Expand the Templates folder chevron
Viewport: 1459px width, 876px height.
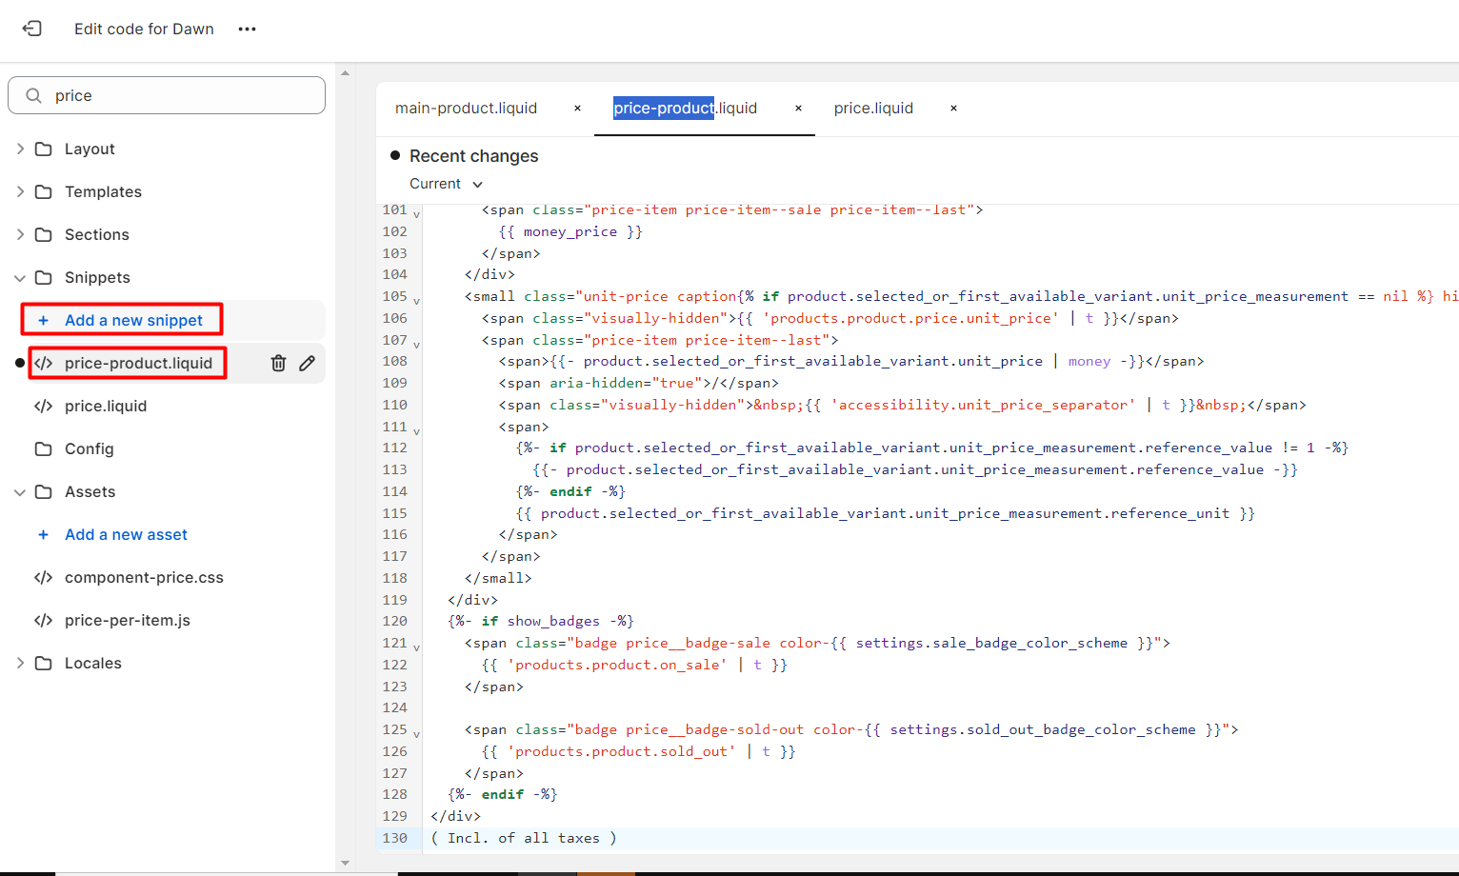(20, 191)
